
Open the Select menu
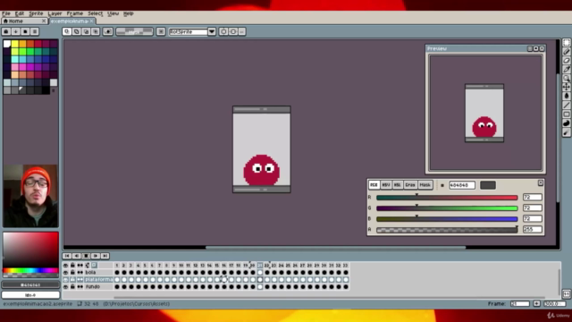point(95,13)
